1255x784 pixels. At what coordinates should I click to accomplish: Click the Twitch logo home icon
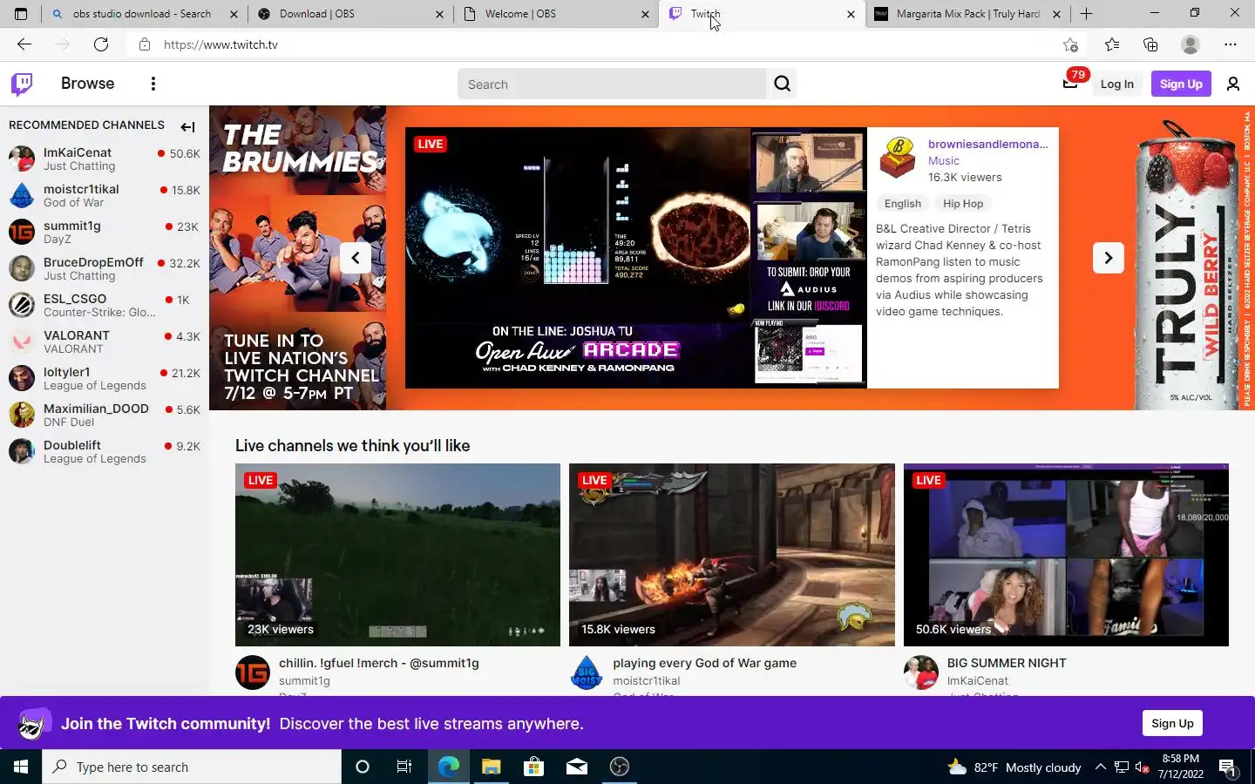[x=22, y=84]
